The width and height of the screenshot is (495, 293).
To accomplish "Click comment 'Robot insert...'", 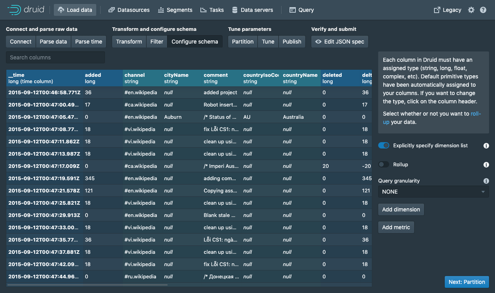I will click(x=222, y=105).
